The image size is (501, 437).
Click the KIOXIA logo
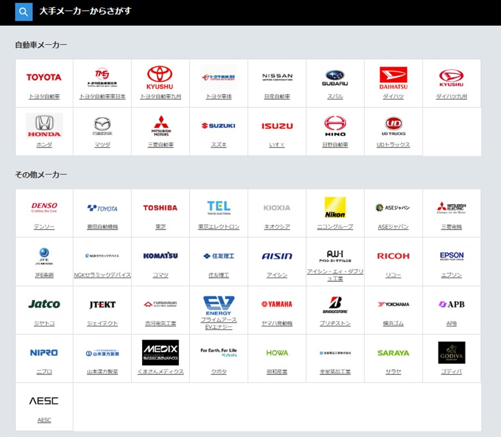click(277, 208)
